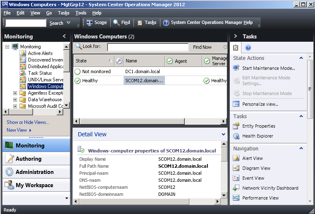This screenshot has width=315, height=214.
Task: Click the Administration gear icon
Action: coord(9,172)
